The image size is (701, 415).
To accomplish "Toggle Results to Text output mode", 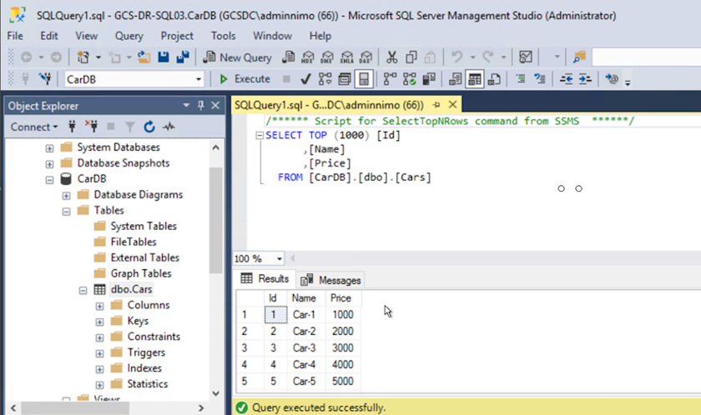I will [x=455, y=79].
